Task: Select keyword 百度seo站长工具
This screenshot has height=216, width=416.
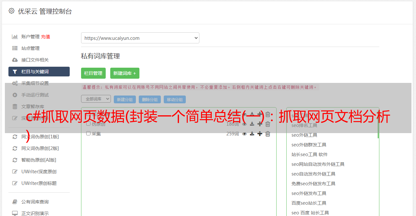Action: coord(309,203)
